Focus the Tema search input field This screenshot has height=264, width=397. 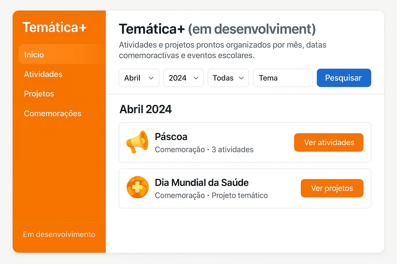pyautogui.click(x=283, y=78)
